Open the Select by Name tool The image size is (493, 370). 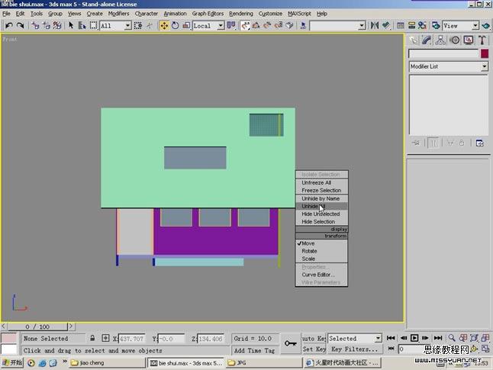[x=82, y=25]
